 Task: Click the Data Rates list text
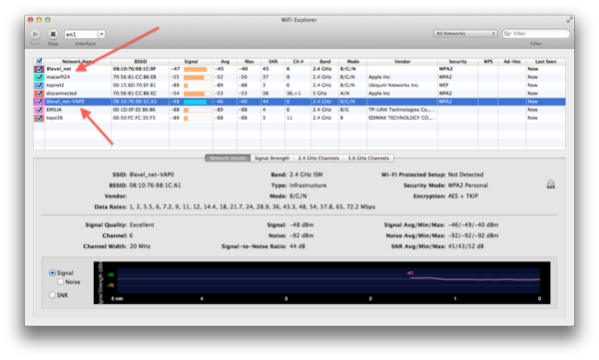coord(253,206)
